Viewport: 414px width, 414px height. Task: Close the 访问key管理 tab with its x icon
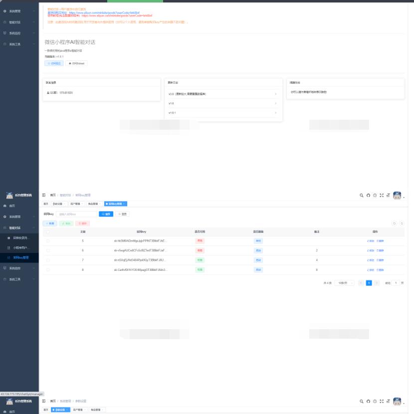click(x=124, y=204)
